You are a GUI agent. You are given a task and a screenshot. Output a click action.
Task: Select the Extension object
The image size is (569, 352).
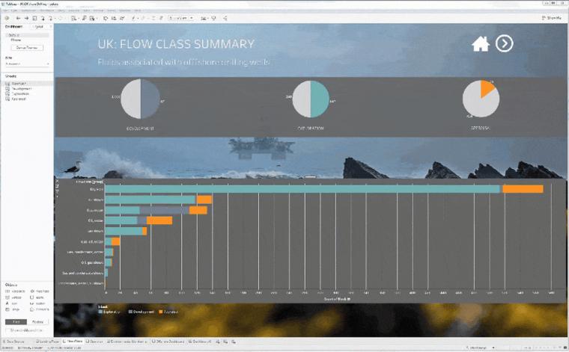tap(40, 309)
